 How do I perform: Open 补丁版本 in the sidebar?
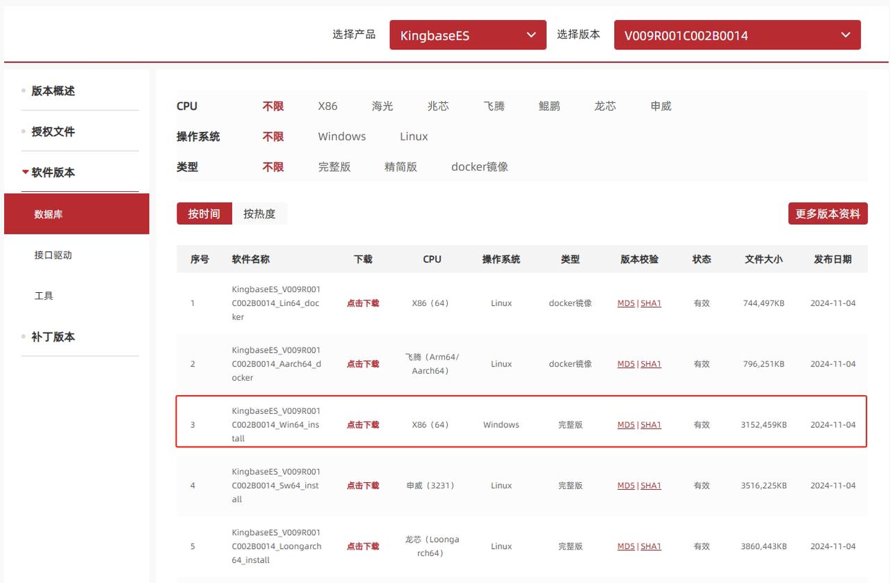(x=53, y=337)
